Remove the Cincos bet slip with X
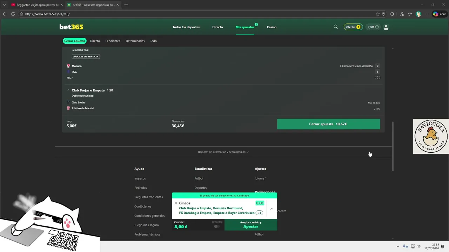449x252 pixels. pyautogui.click(x=176, y=203)
